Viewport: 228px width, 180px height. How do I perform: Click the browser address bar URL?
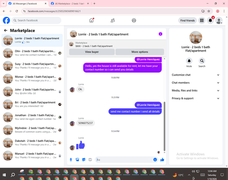[x=54, y=11]
